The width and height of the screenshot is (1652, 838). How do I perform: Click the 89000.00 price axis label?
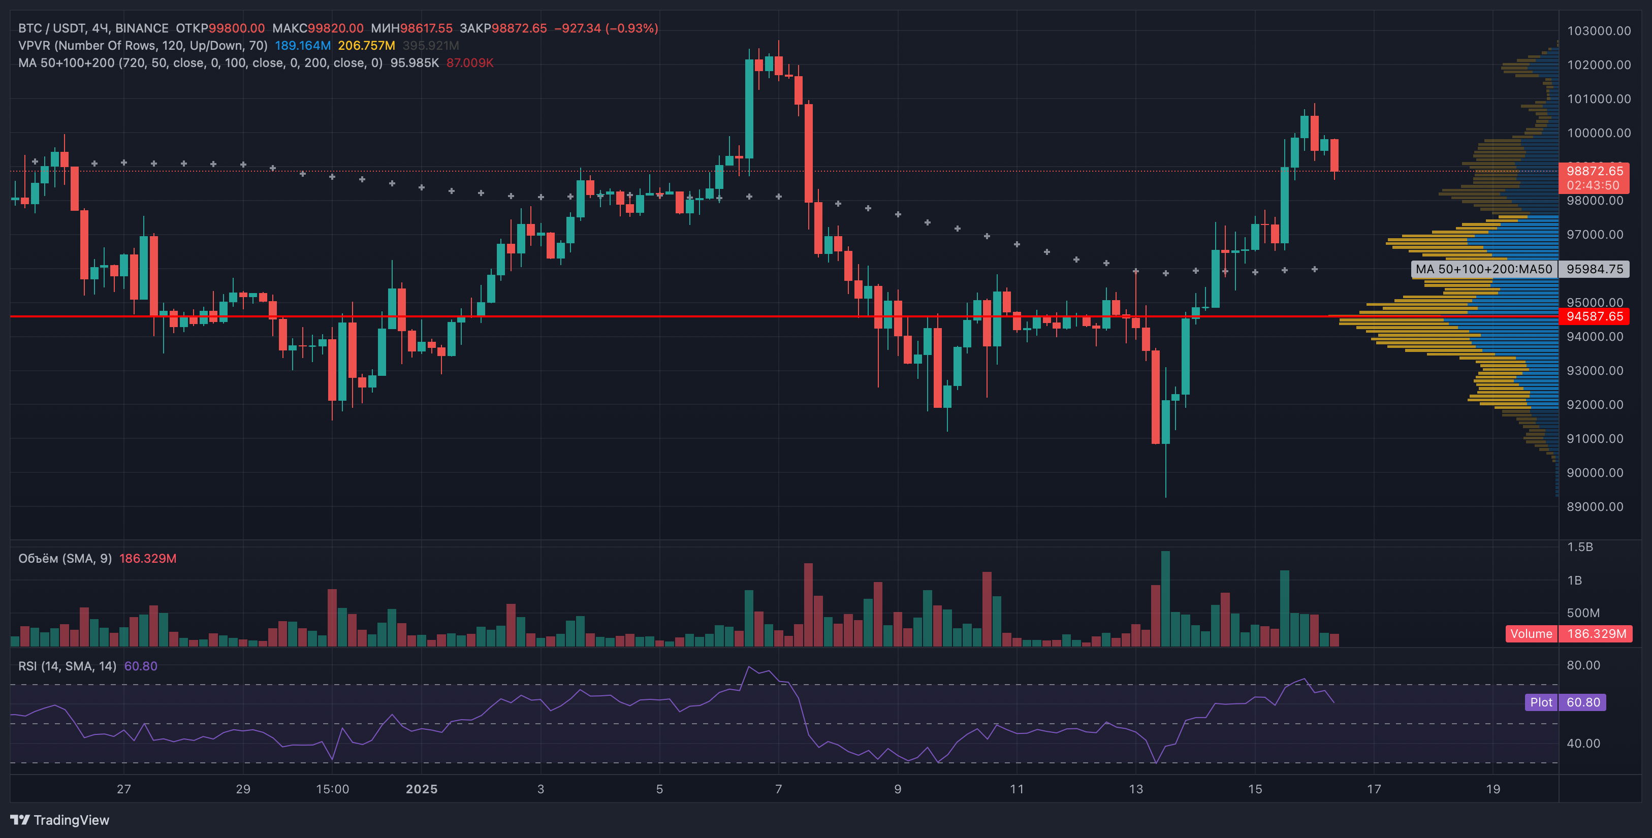coord(1595,506)
